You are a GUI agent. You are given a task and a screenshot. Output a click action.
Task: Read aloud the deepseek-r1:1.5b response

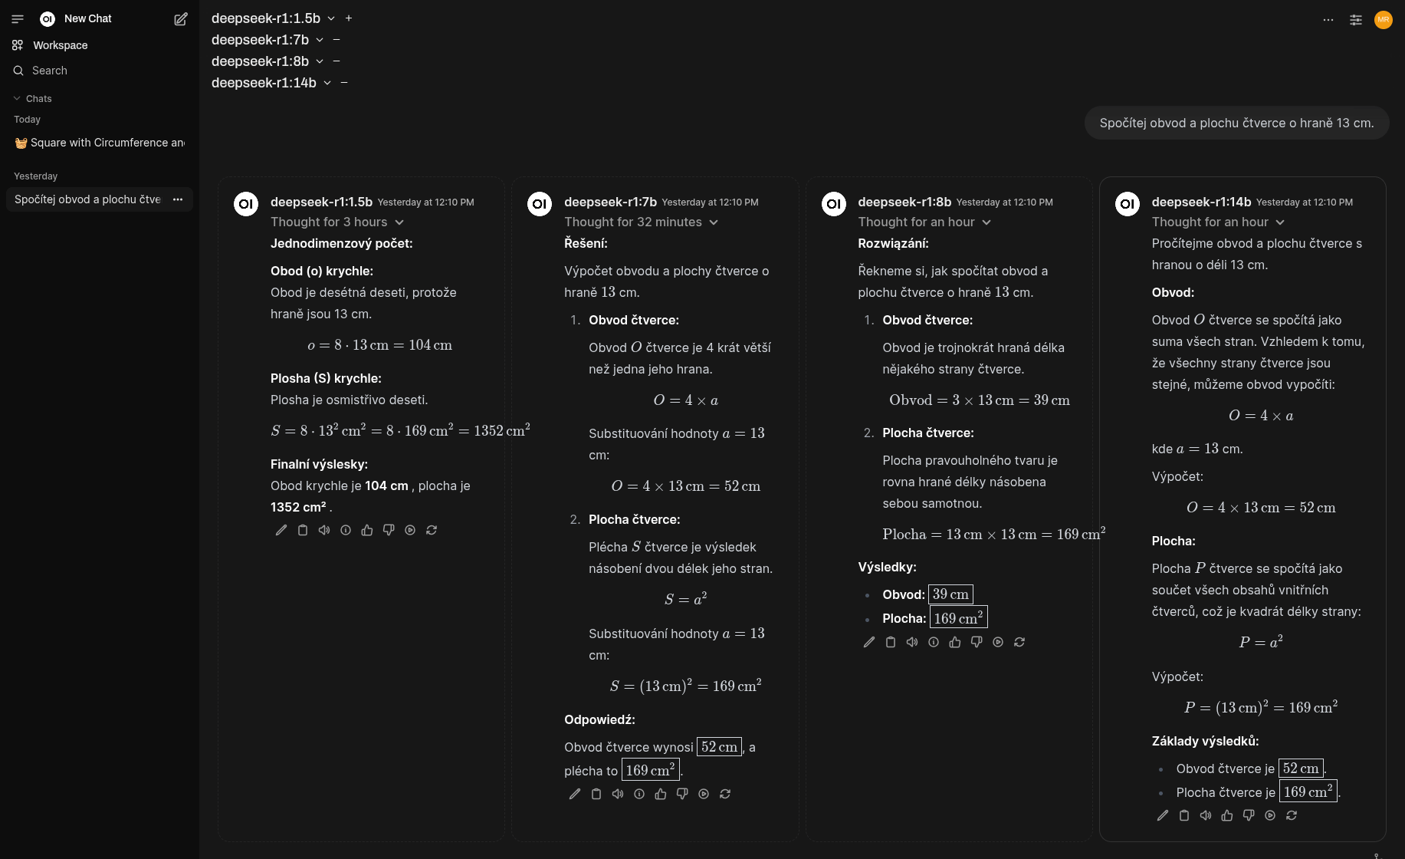tap(324, 530)
